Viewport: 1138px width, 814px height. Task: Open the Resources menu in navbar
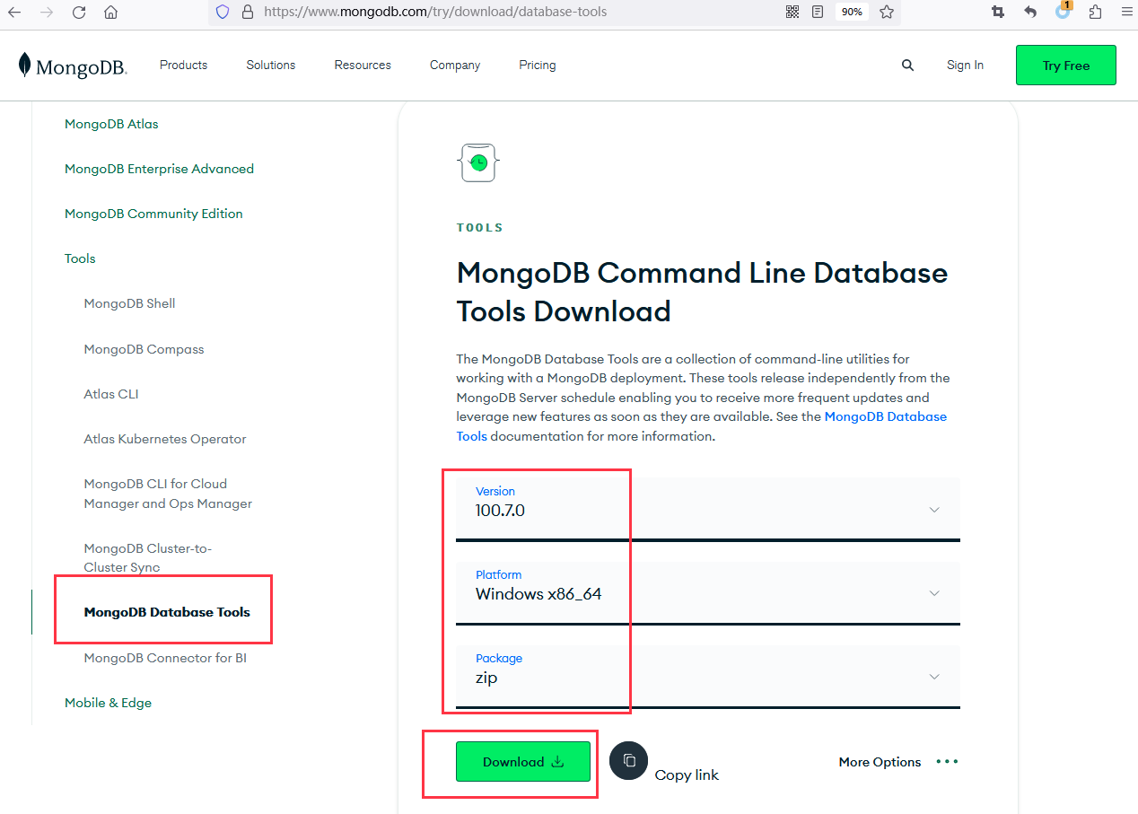(x=363, y=66)
